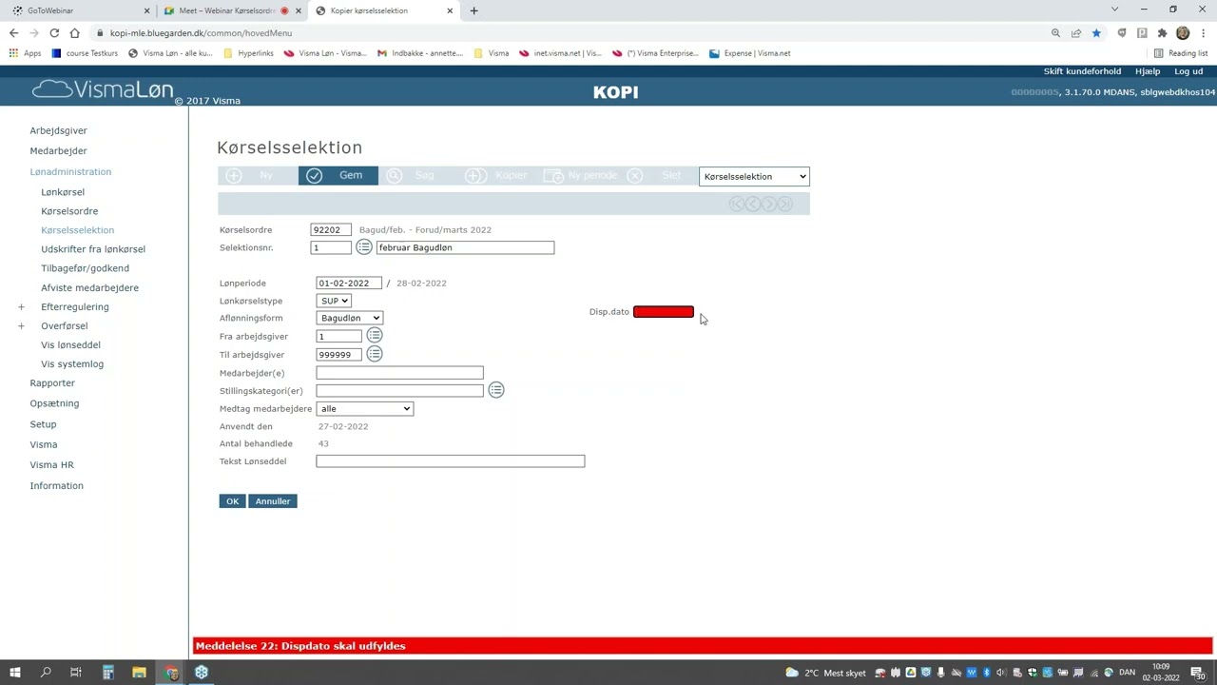The height and width of the screenshot is (685, 1217).
Task: Open the Chrome extensions puzzle icon
Action: [x=1162, y=32]
